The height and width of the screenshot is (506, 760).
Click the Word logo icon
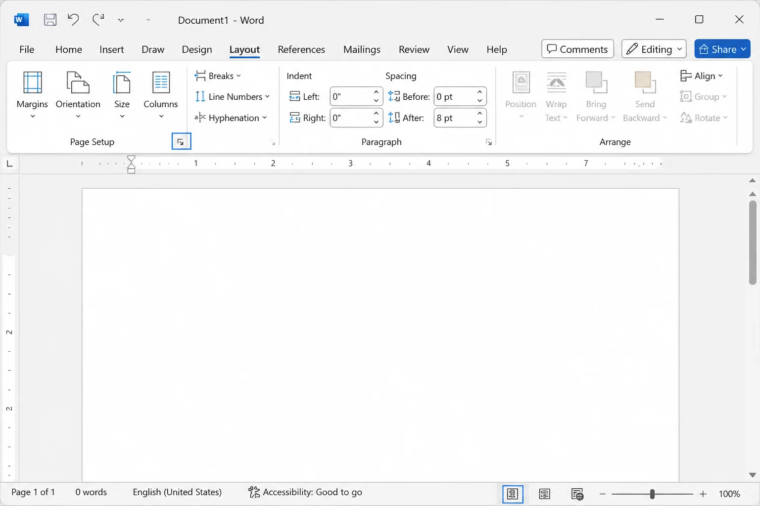point(21,20)
